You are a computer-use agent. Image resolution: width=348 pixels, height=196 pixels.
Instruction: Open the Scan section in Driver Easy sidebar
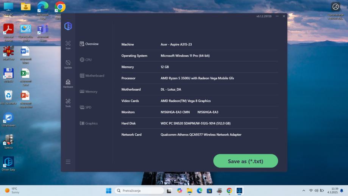[x=68, y=45]
